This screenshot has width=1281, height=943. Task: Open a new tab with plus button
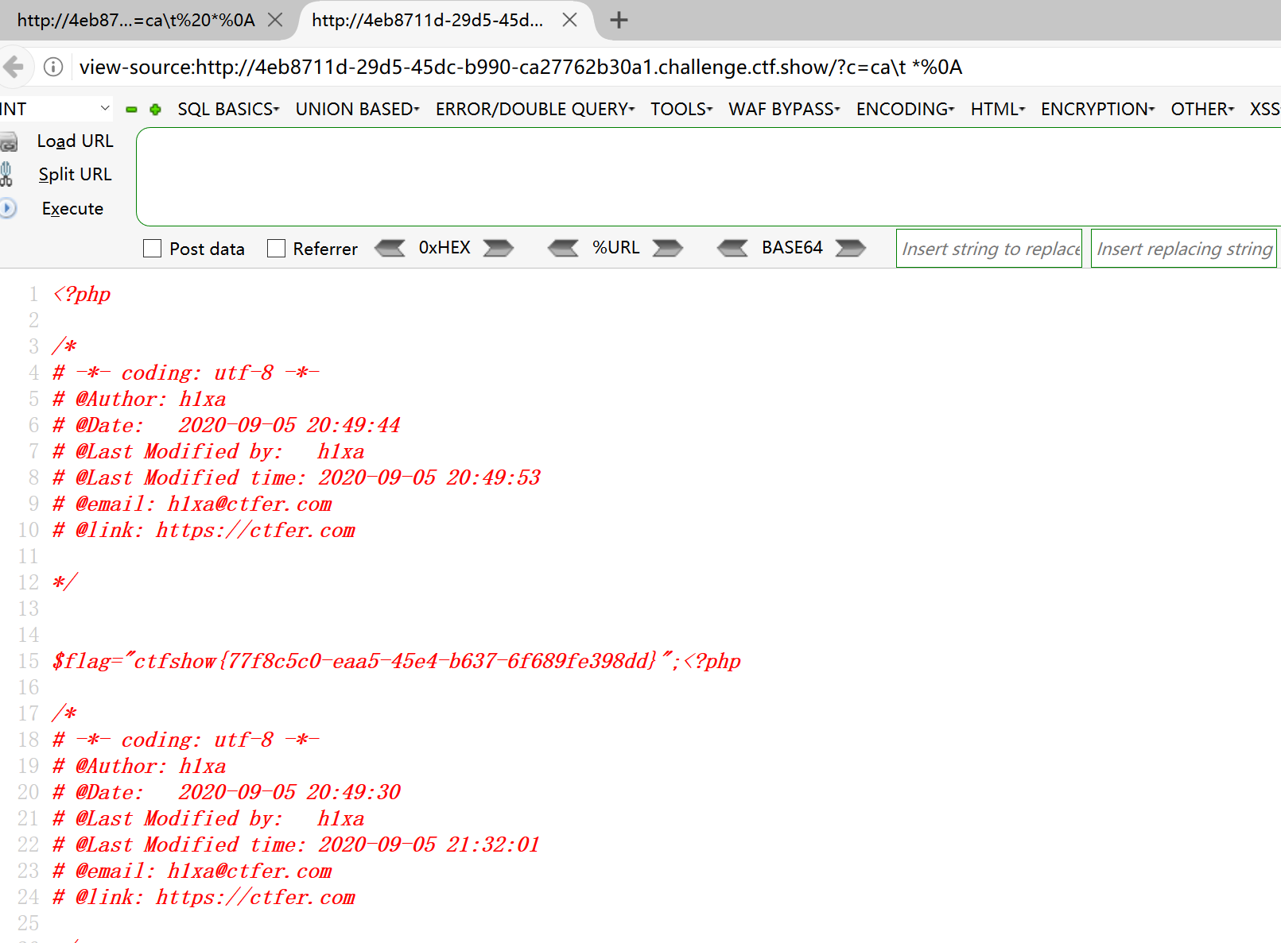(619, 20)
